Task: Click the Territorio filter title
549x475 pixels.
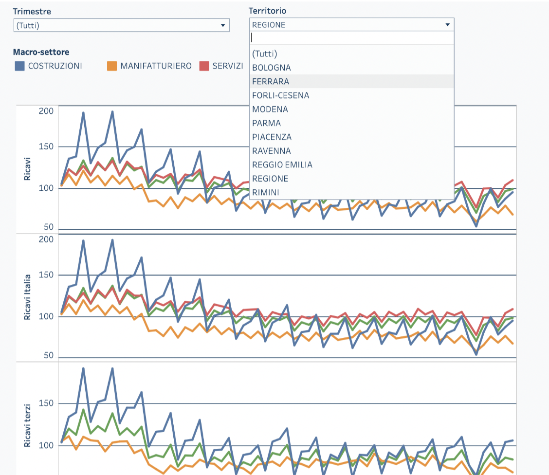Action: (x=268, y=11)
